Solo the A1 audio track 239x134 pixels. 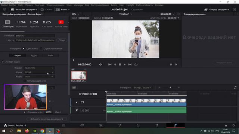82,110
